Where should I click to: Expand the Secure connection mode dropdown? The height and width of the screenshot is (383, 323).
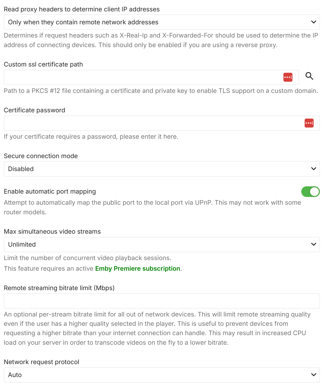(162, 169)
